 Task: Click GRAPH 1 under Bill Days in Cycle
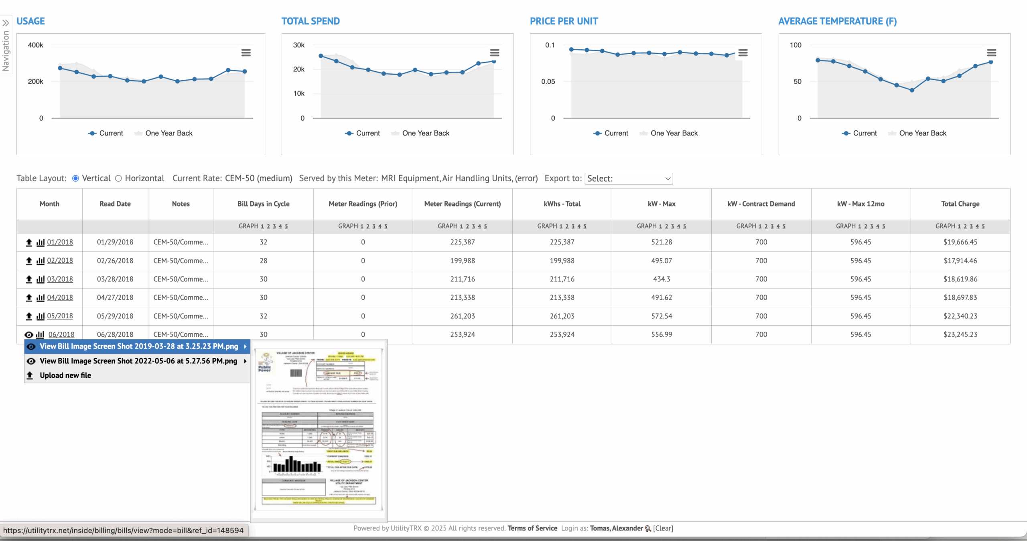click(262, 227)
